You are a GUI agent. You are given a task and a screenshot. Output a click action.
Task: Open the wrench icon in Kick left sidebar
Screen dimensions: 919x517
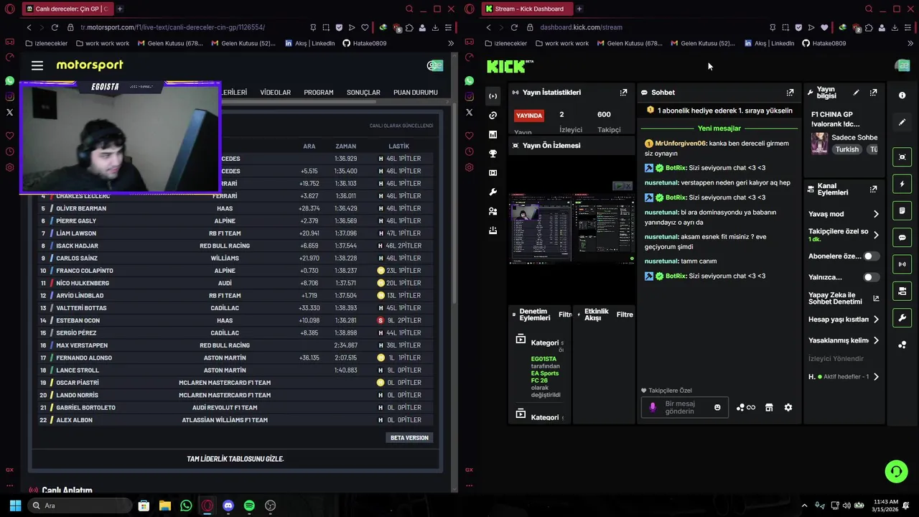[493, 192]
